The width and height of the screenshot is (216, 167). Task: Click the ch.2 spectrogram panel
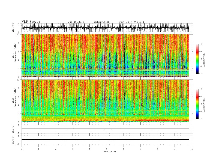pyautogui.click(x=105, y=101)
